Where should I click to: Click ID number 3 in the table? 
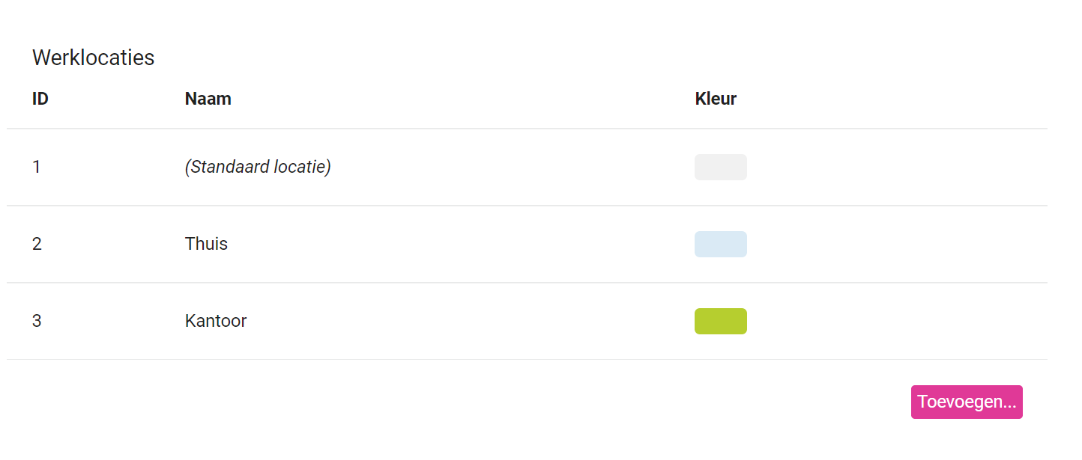[x=37, y=321]
